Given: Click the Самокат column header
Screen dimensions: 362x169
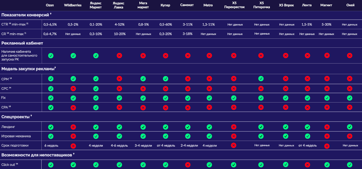Looking at the screenshot, I should point(187,5).
